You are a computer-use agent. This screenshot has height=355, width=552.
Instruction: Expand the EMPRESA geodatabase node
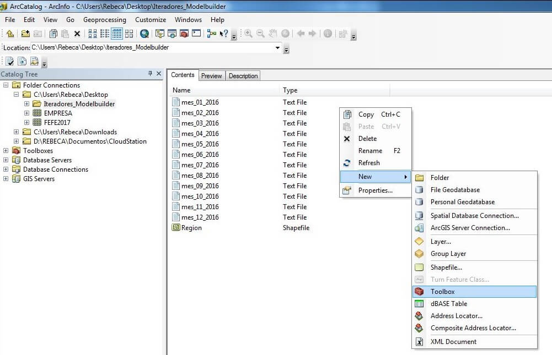(26, 113)
